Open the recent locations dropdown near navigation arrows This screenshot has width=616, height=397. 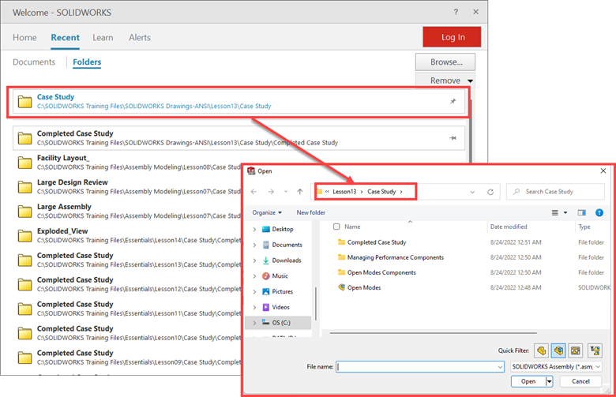click(286, 192)
